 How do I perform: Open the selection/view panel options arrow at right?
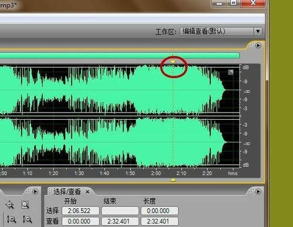pos(258,191)
